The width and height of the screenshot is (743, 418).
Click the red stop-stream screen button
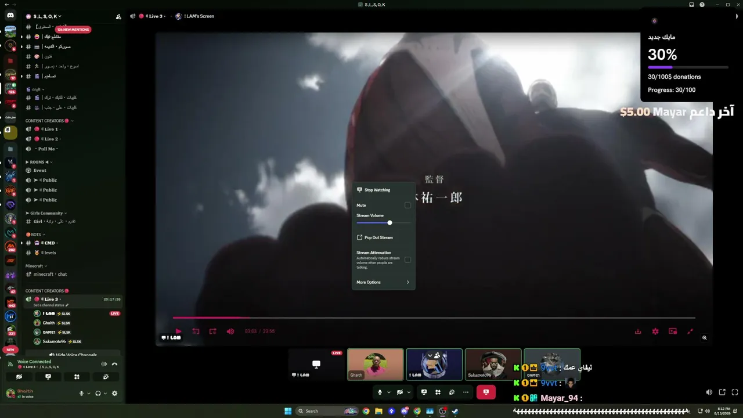(486, 392)
